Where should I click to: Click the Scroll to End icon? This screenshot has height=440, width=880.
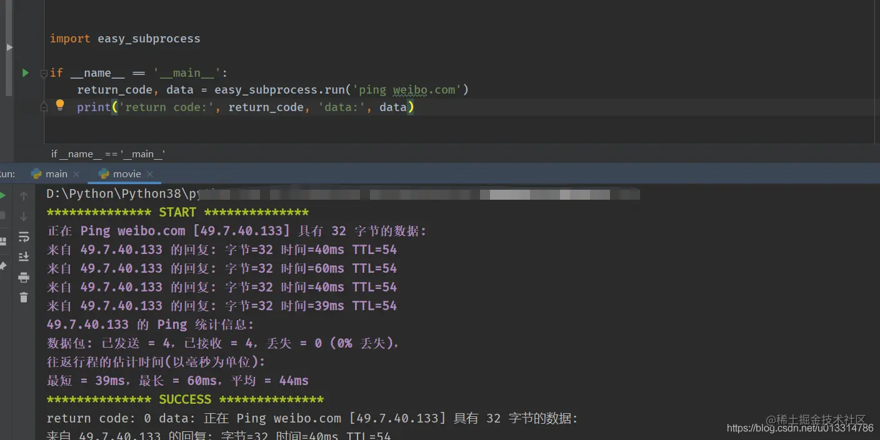click(x=24, y=257)
